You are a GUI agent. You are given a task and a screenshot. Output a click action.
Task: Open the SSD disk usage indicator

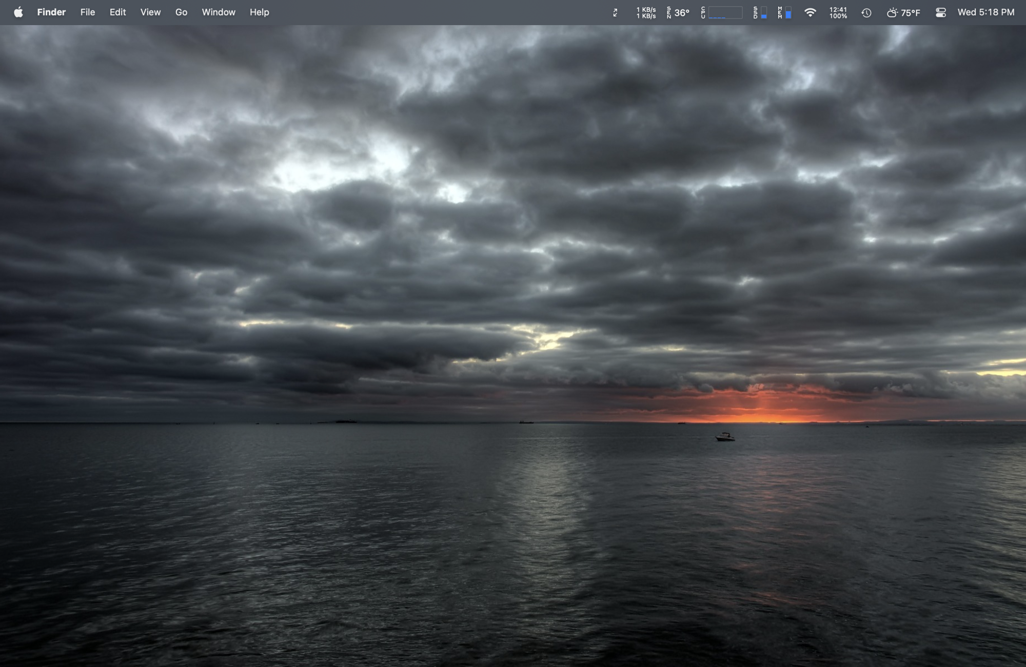coord(760,13)
